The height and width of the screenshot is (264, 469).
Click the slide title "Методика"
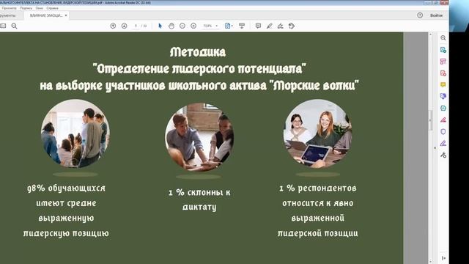(198, 52)
